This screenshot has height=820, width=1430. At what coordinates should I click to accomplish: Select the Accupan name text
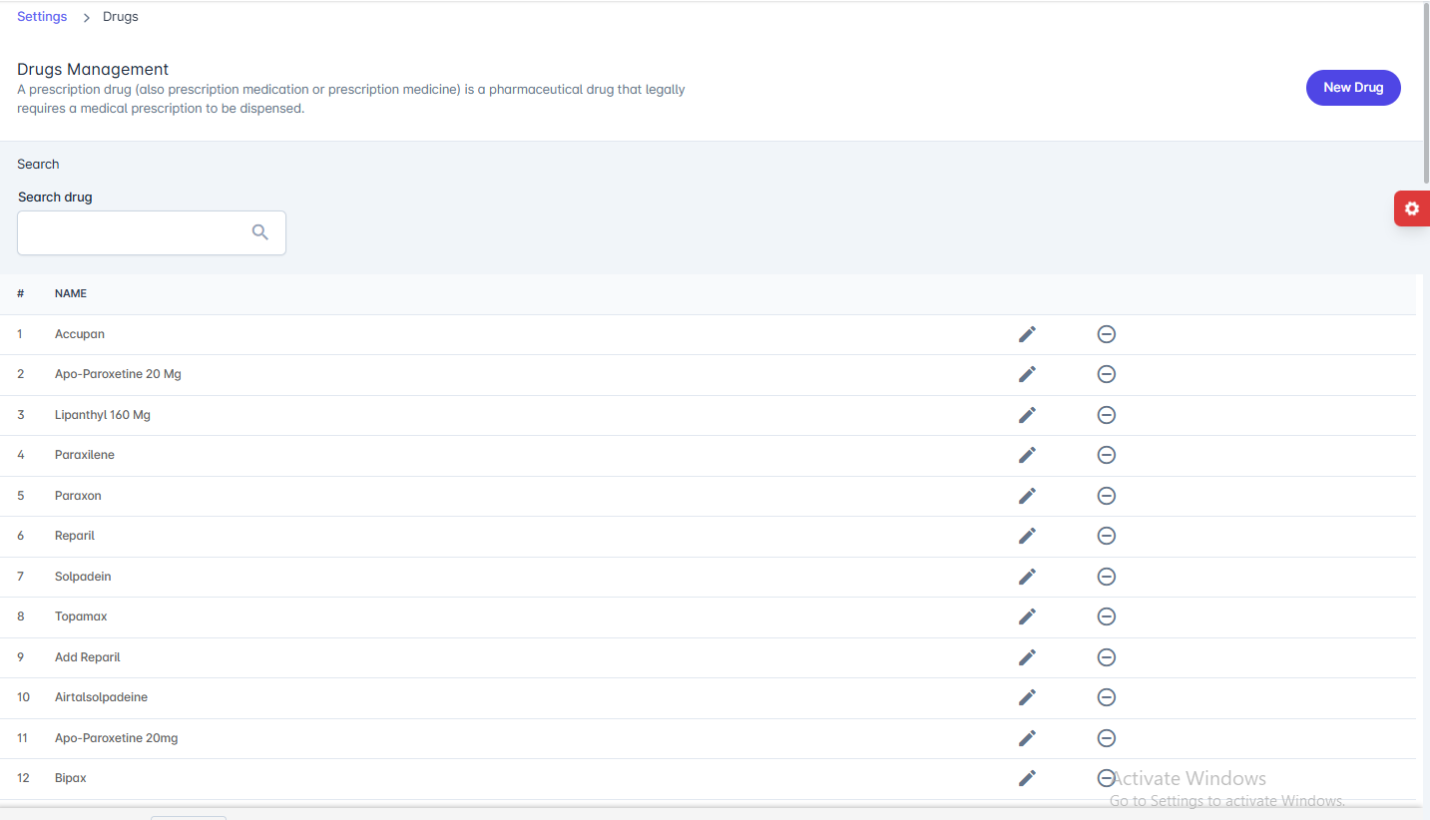tap(80, 334)
